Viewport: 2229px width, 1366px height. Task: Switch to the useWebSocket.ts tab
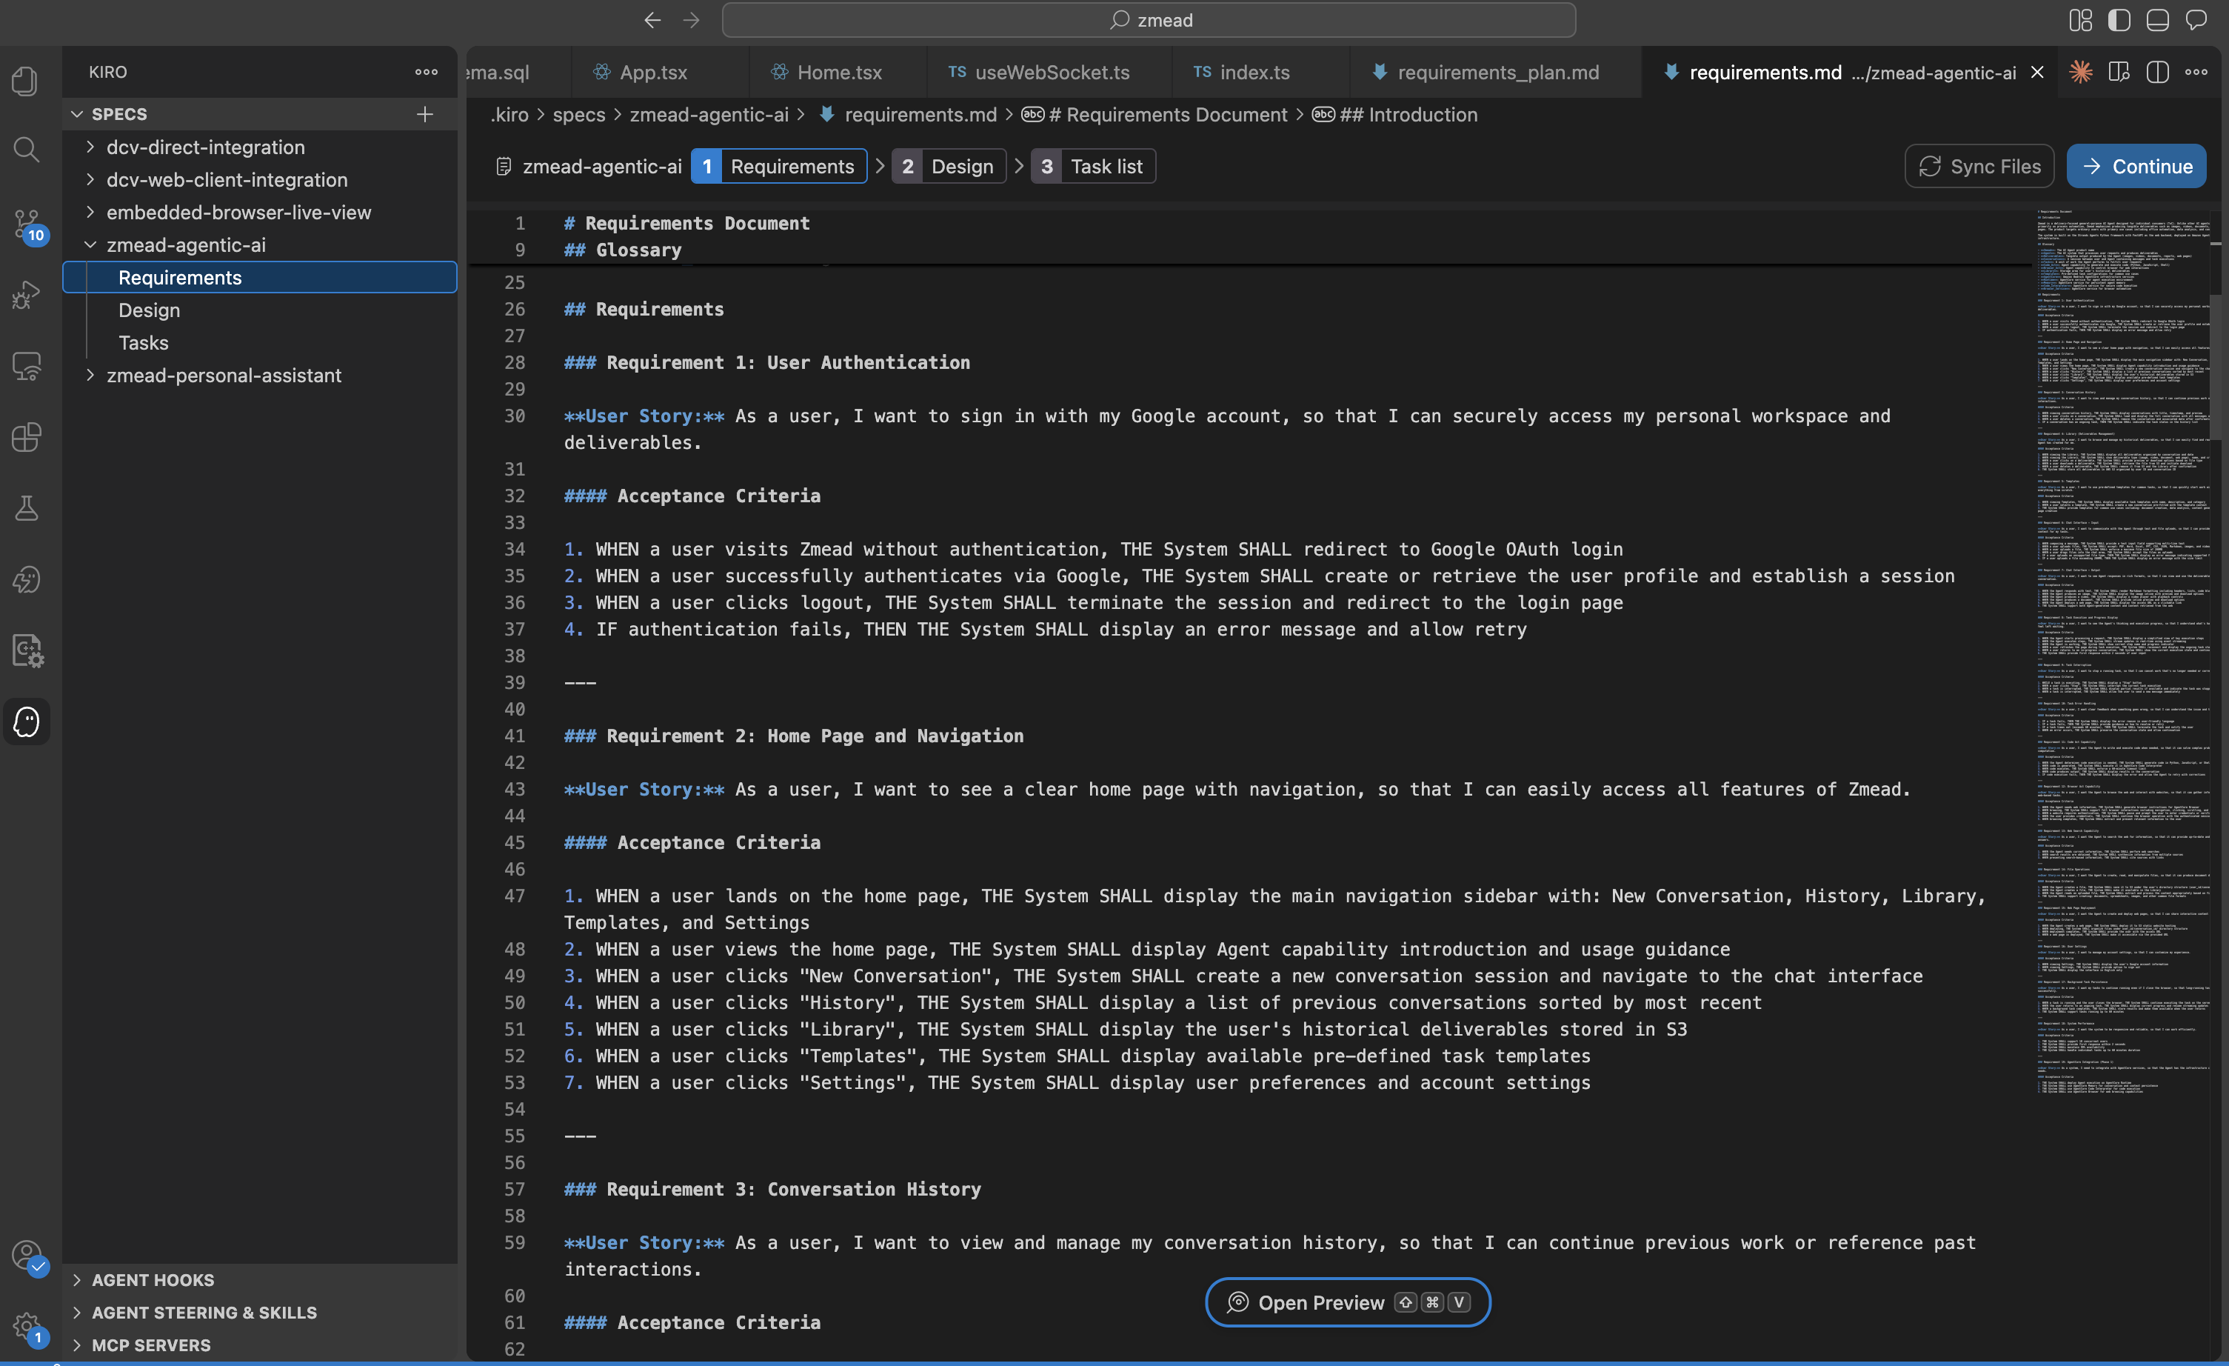[x=1049, y=73]
